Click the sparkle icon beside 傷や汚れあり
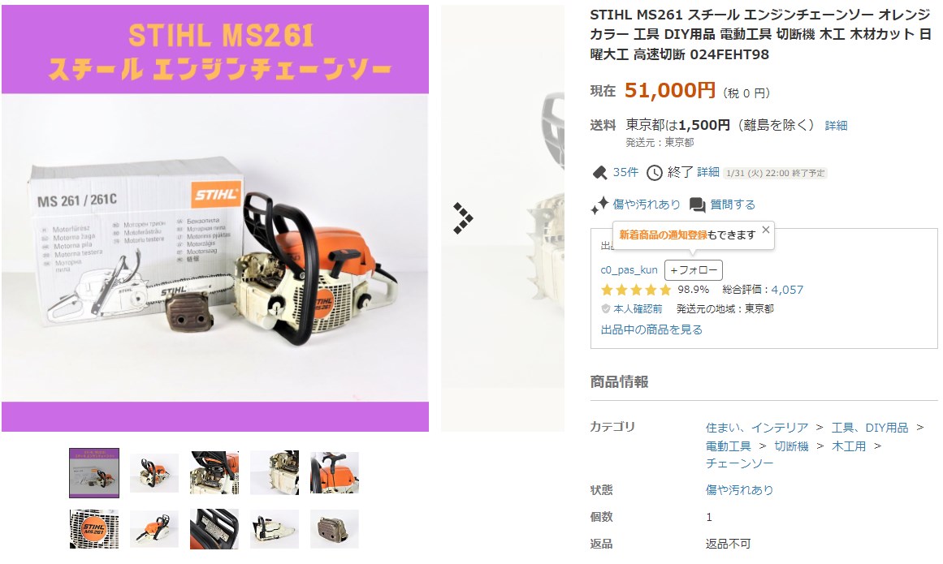 pyautogui.click(x=599, y=205)
